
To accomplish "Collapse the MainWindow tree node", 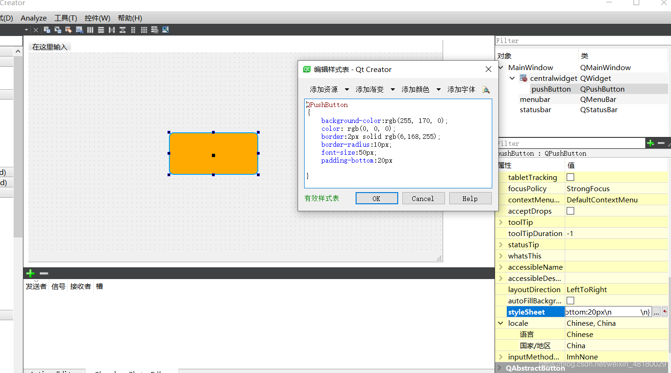I will coord(501,67).
